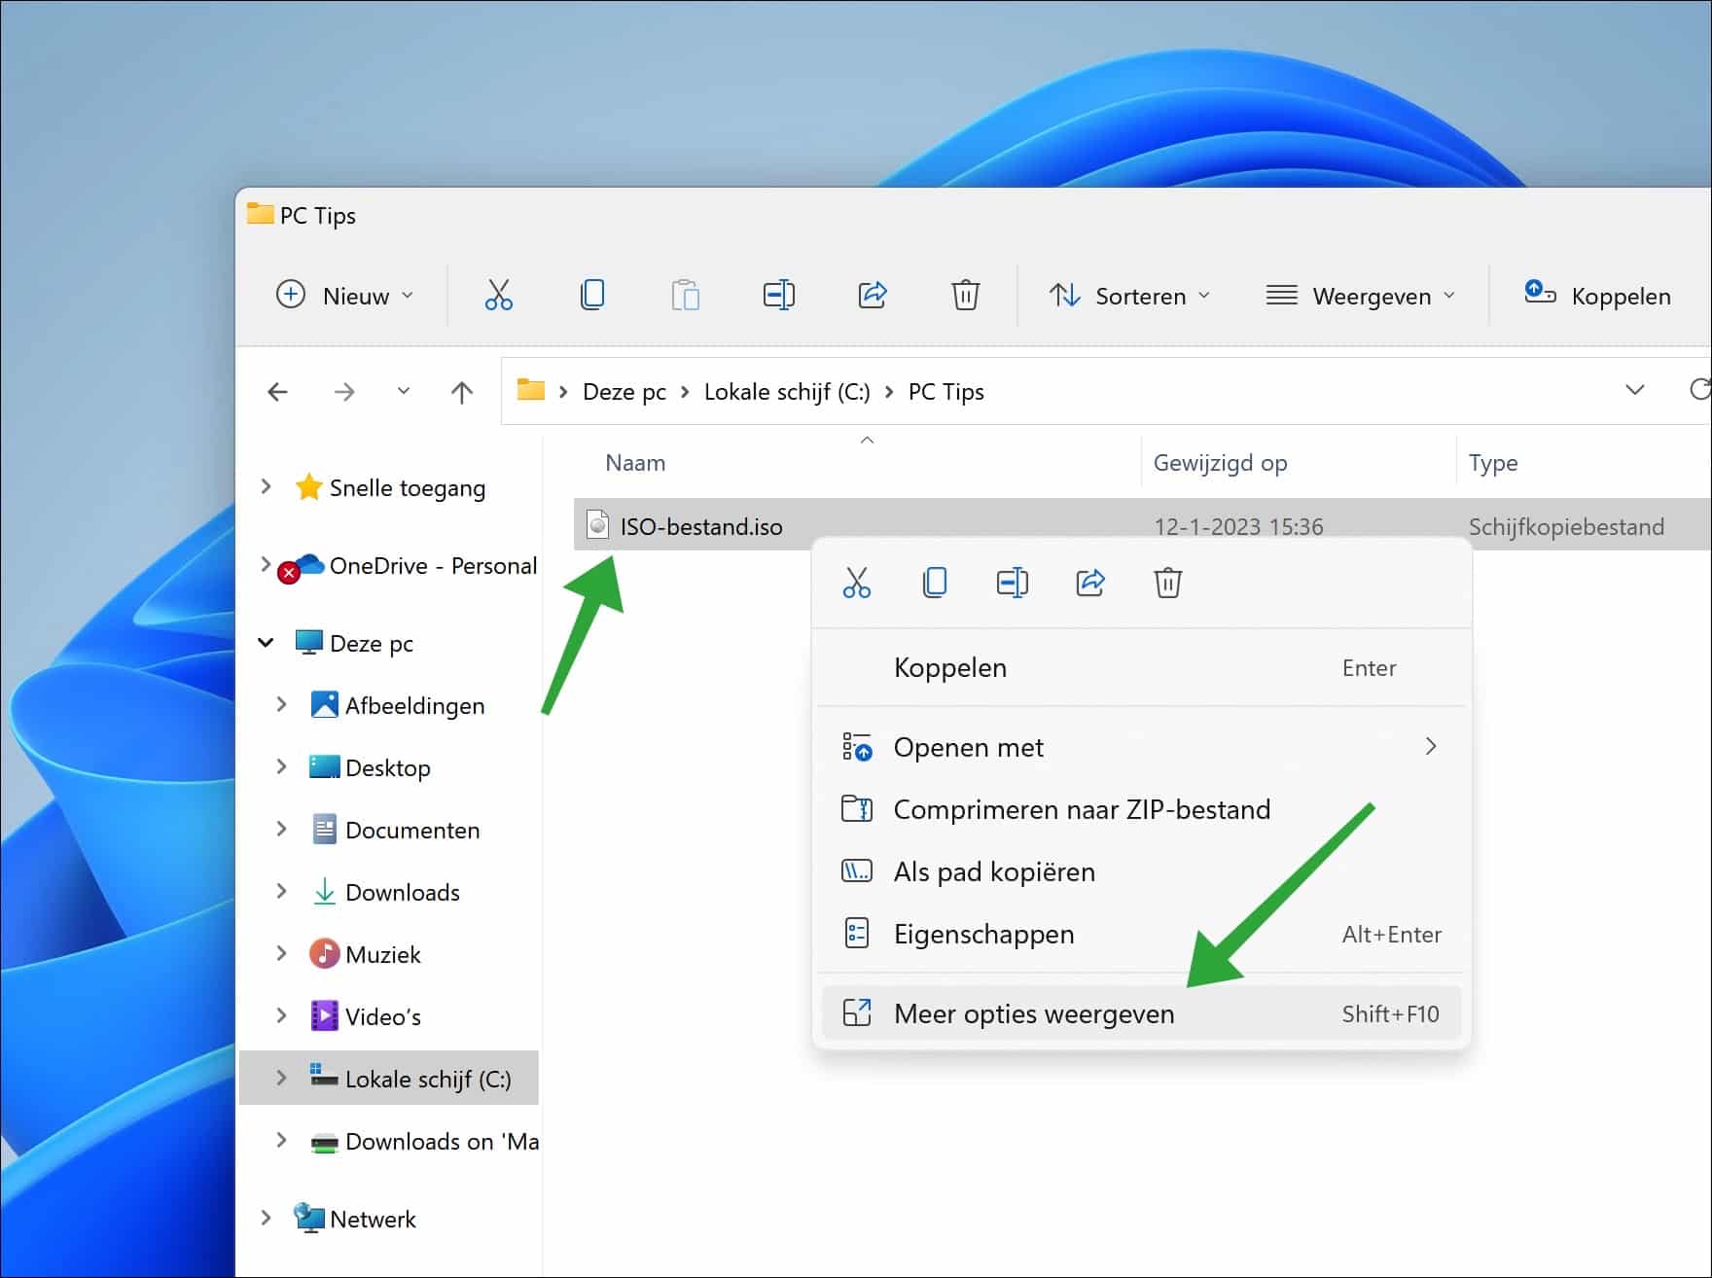Click the Koppelen mount icon in the toolbar
Screen dimensions: 1712x1278
tap(1539, 292)
